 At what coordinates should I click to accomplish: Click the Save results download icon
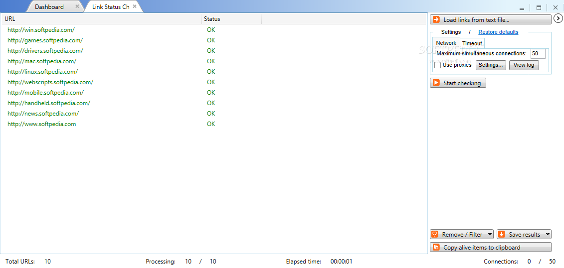501,234
